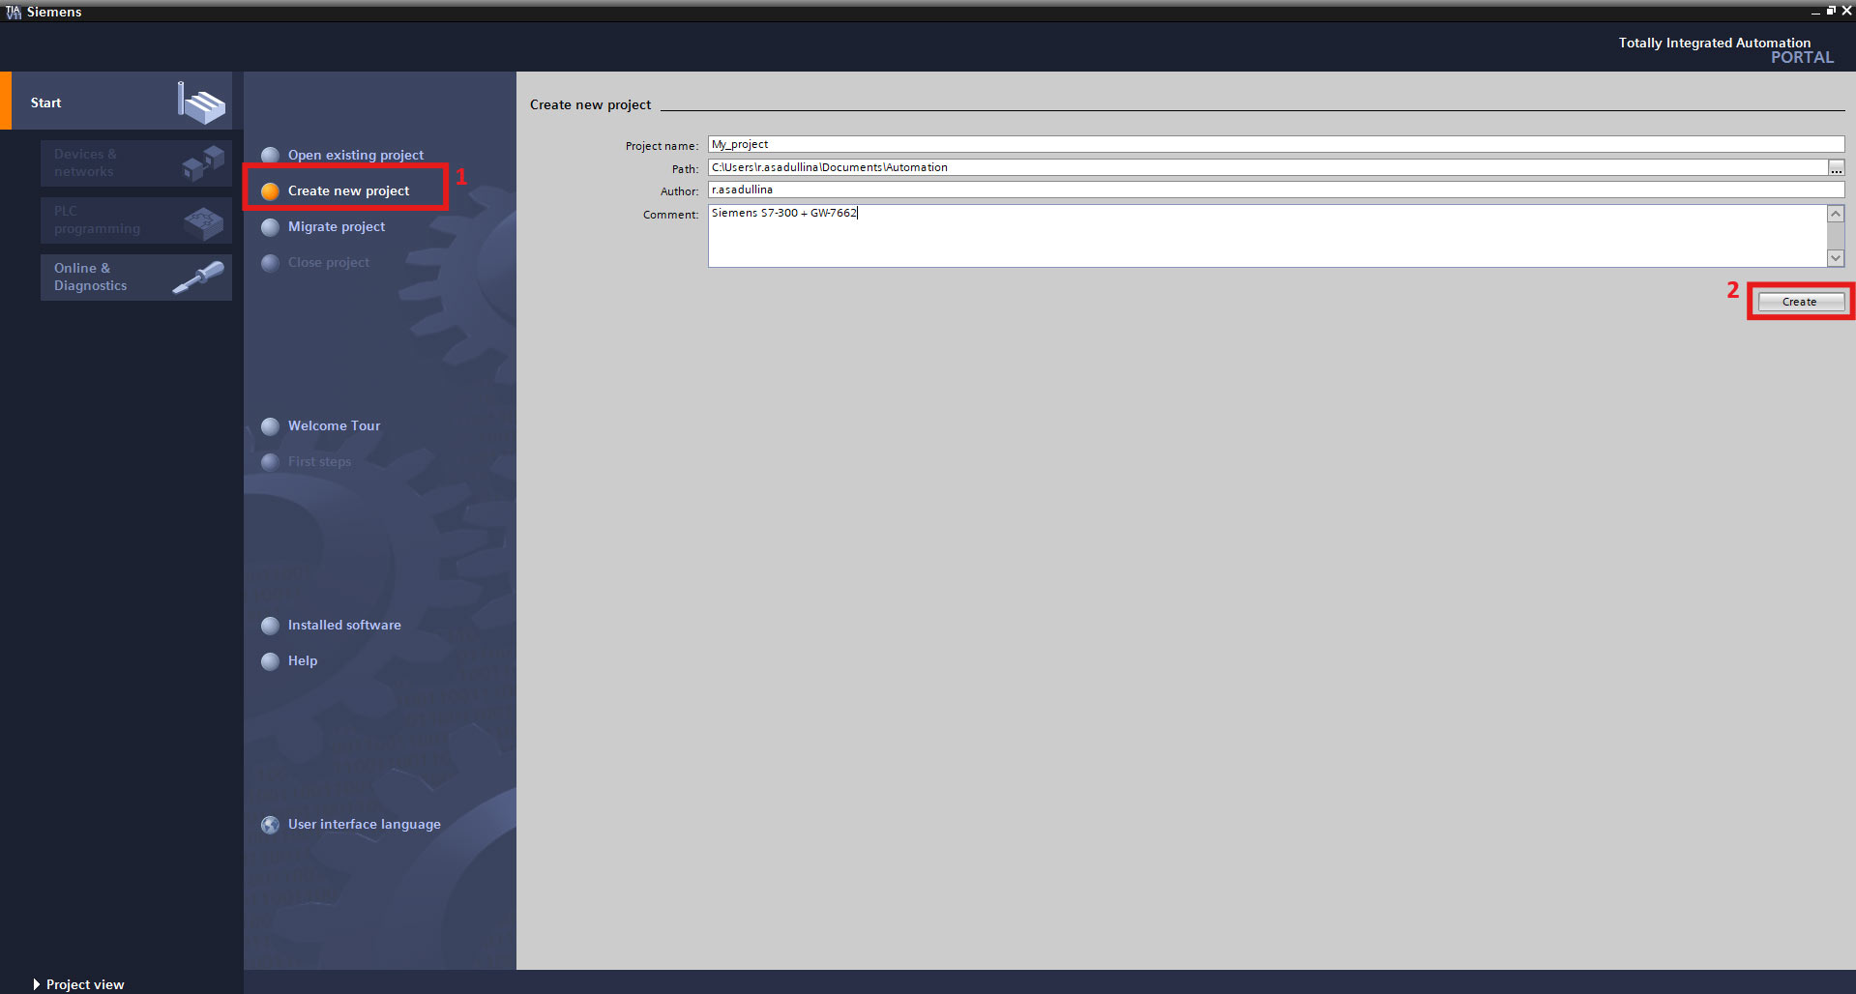The height and width of the screenshot is (994, 1856).
Task: Open the path browse ellipsis button
Action: (1836, 168)
